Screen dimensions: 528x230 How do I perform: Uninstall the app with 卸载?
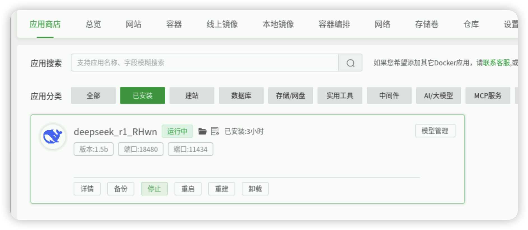(255, 189)
